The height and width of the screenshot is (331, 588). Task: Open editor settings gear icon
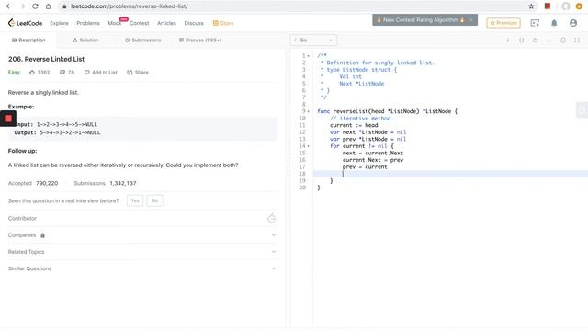pyautogui.click(x=563, y=40)
